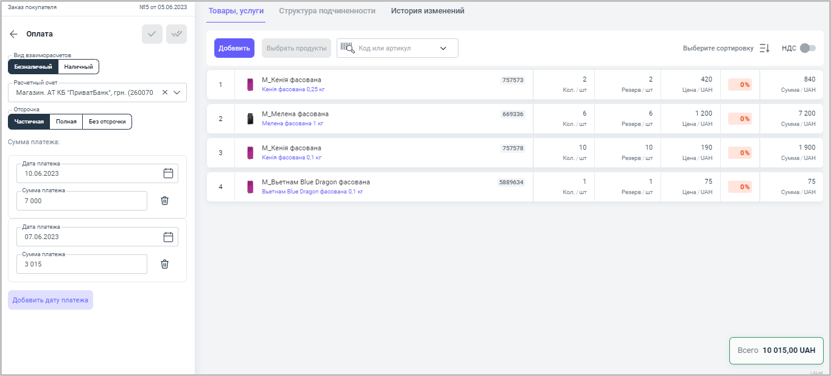Delete the 7 000 payment entry
The width and height of the screenshot is (831, 376).
[x=164, y=201]
